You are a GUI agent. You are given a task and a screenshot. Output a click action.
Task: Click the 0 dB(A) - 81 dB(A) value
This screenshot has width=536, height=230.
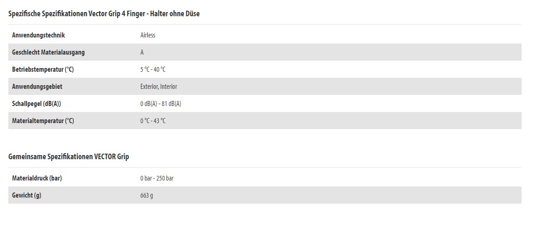click(x=161, y=103)
